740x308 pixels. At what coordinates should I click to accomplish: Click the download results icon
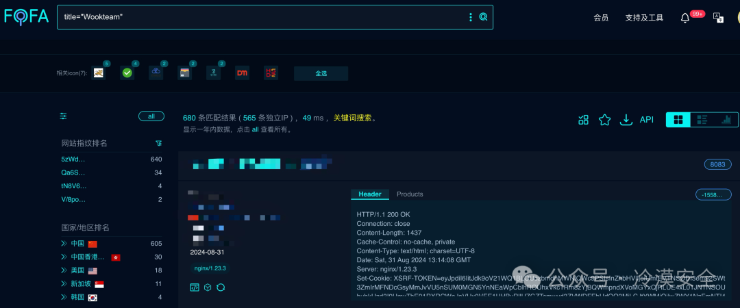point(626,120)
